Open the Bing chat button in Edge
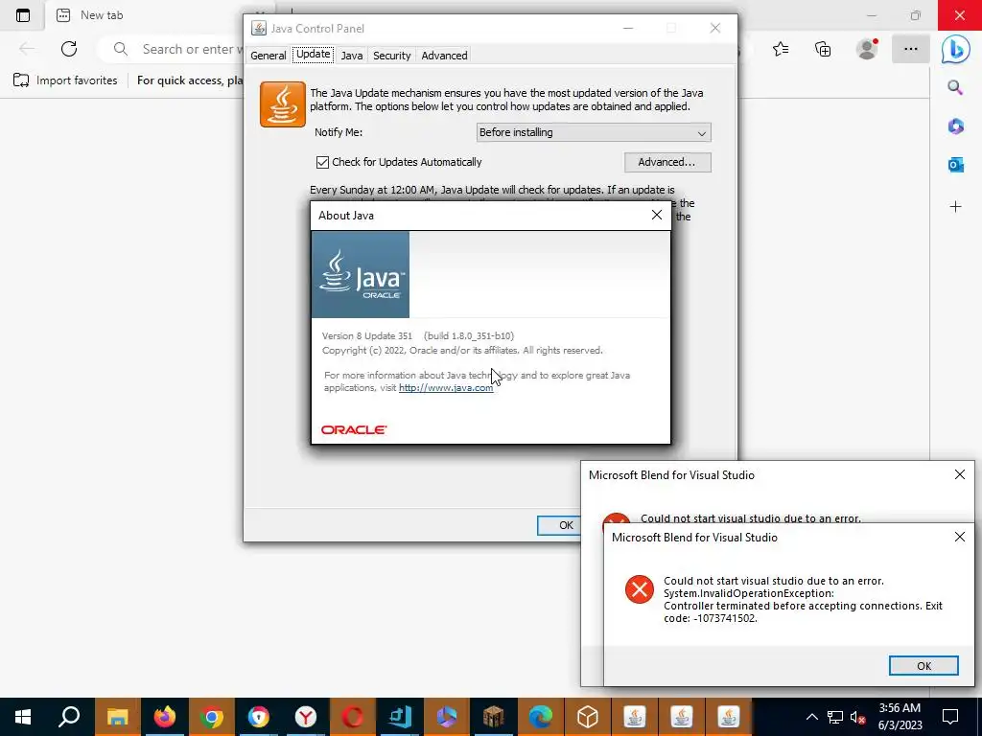Screen dimensions: 982x736 click(956, 50)
